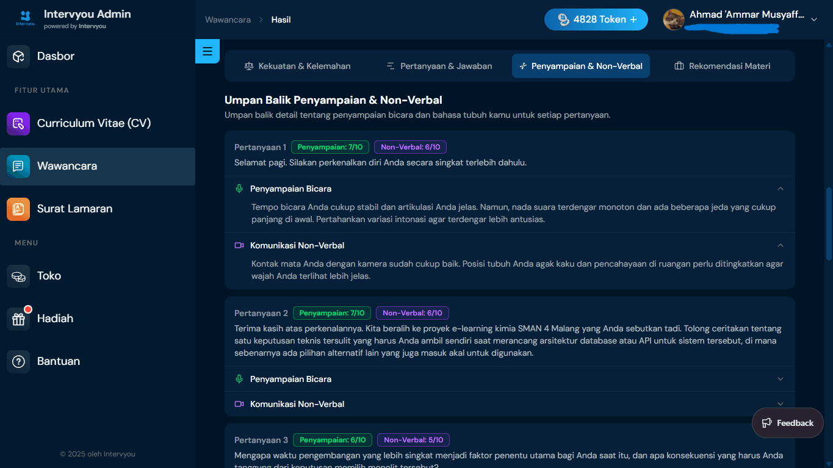Screen dimensions: 833x468
Task: Click the Hadiah gift icon
Action: point(18,319)
